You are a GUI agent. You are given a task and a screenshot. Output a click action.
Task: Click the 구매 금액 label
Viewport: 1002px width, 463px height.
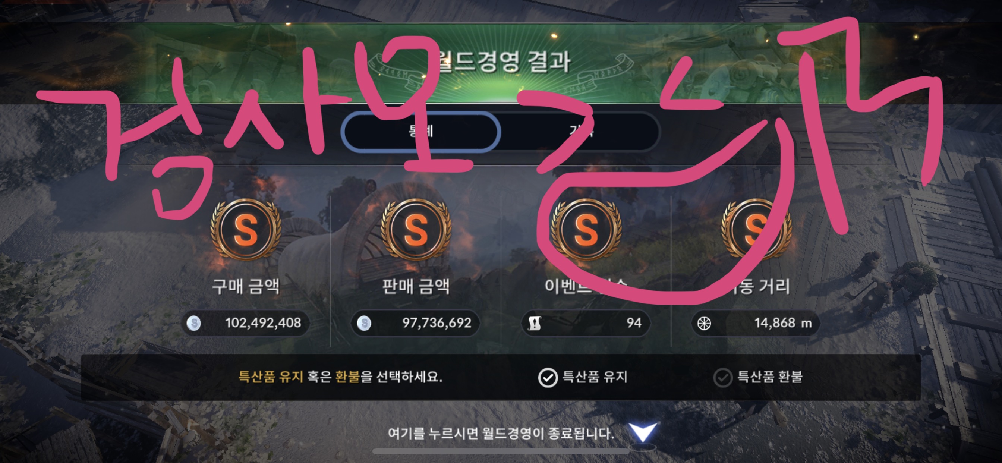[246, 286]
